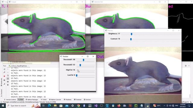Launch Google Chrome from taskbar
The image size is (193, 108).
click(78, 106)
